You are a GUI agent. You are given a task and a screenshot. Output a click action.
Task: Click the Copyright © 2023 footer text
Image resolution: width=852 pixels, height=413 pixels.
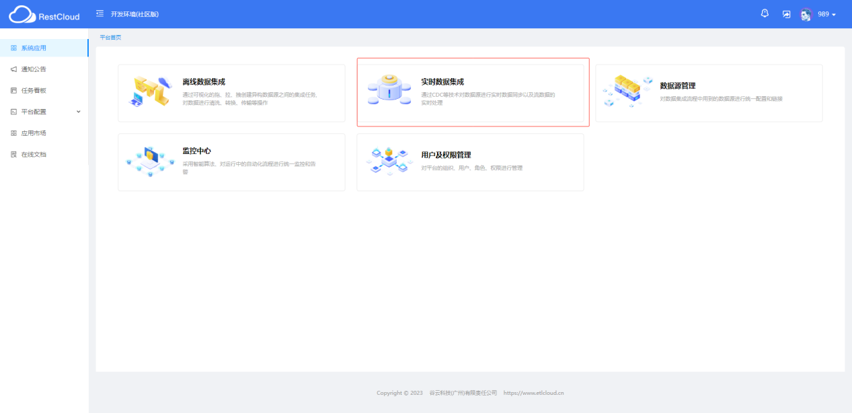coord(399,393)
